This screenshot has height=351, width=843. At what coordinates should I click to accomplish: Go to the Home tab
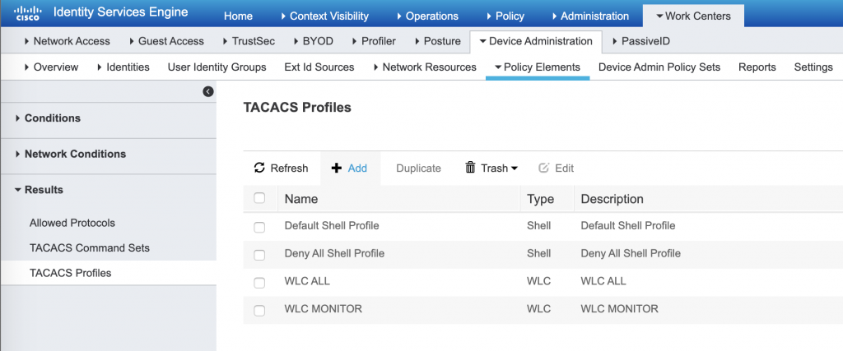click(x=238, y=16)
